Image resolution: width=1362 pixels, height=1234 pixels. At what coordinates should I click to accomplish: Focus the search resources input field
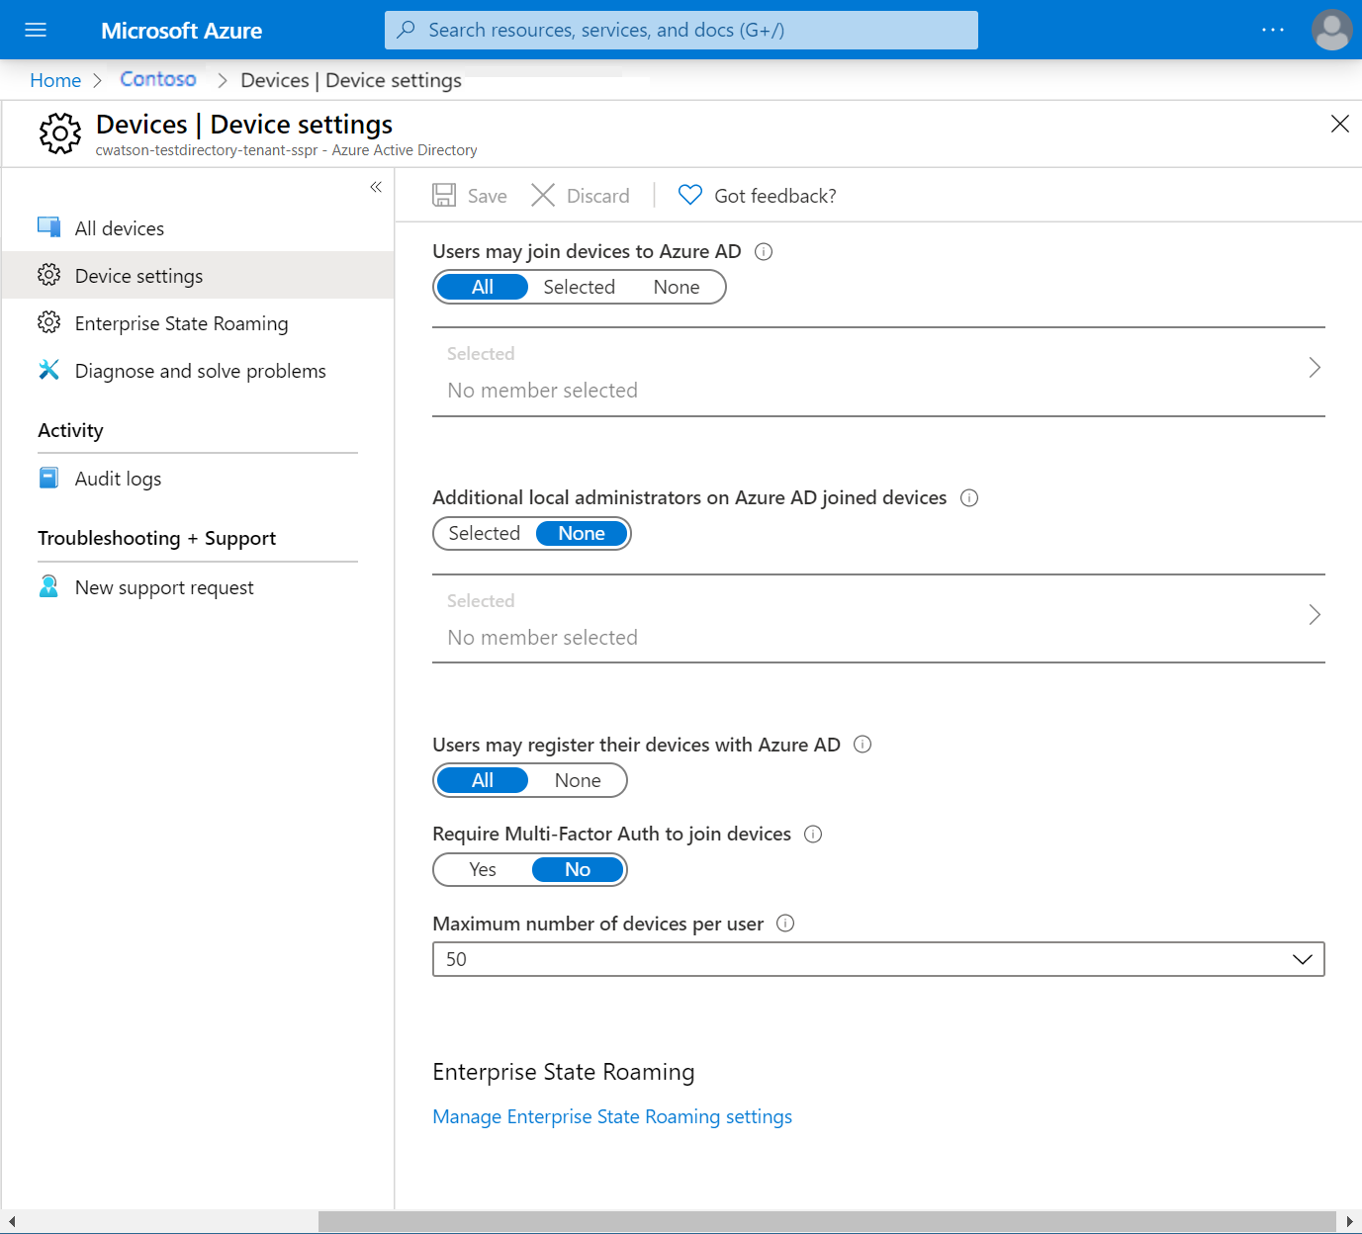click(681, 30)
